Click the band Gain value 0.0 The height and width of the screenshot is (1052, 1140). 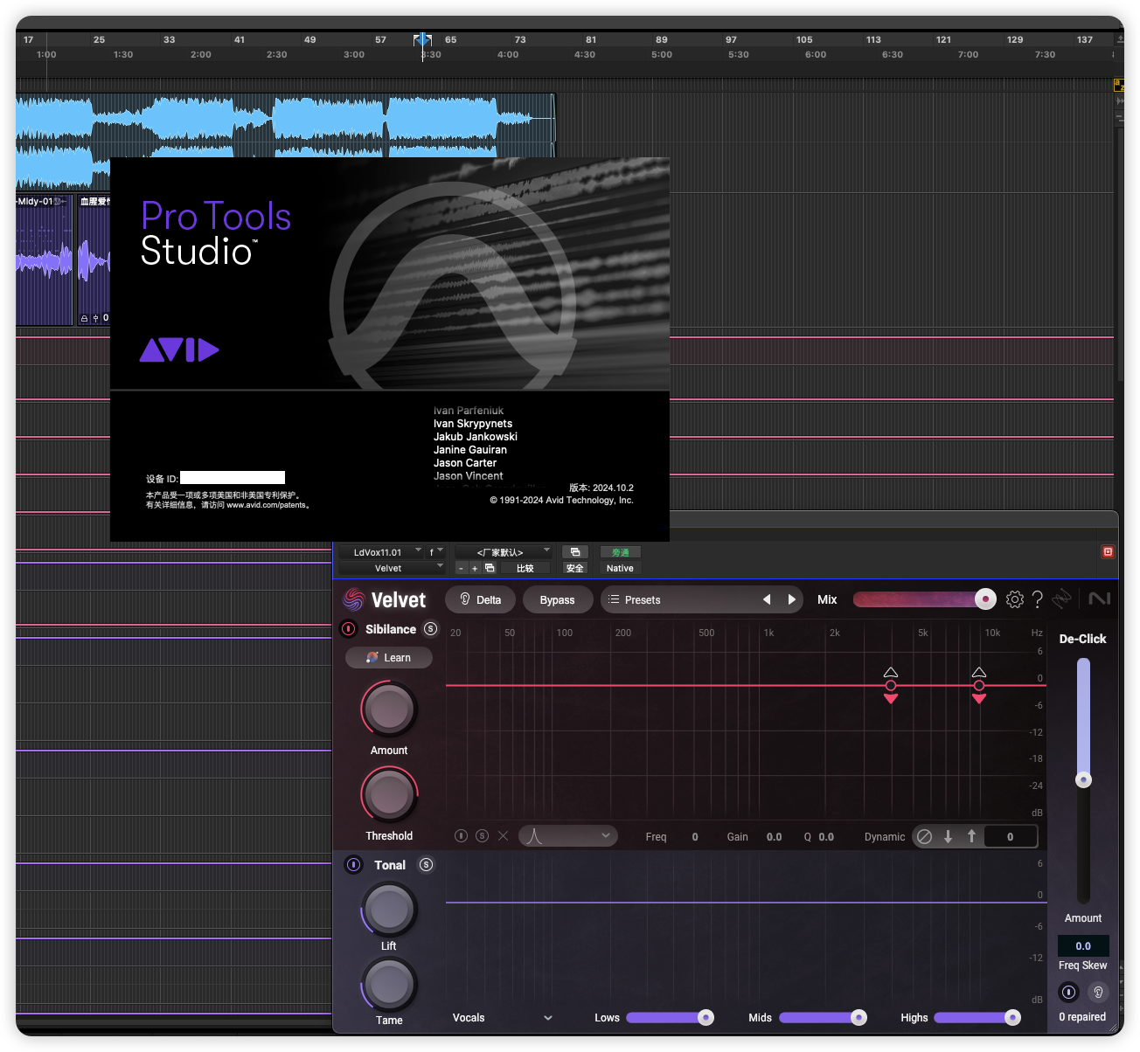click(774, 836)
